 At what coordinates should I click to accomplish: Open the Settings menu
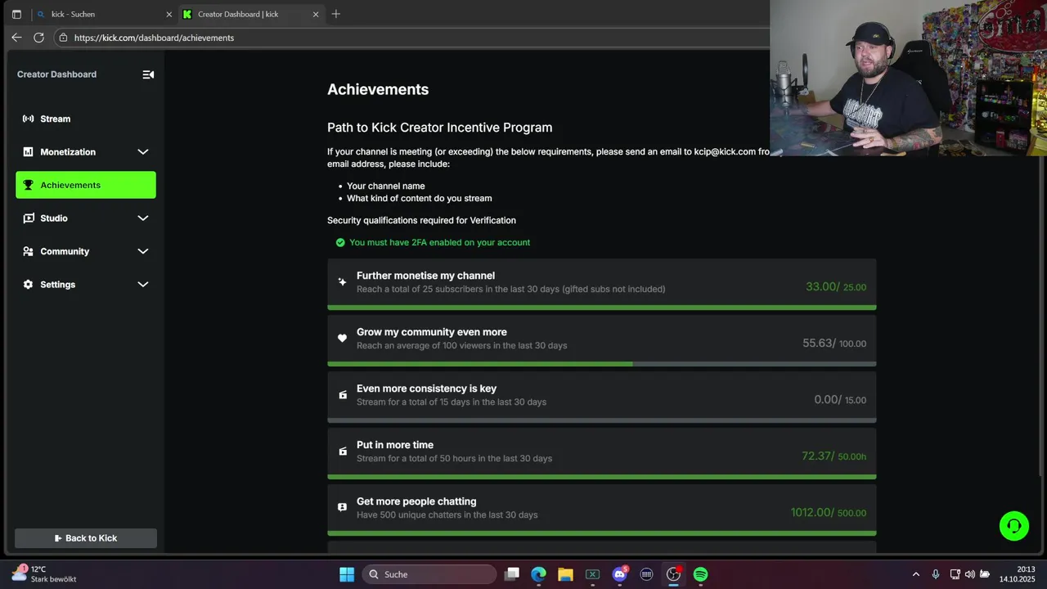pos(86,285)
